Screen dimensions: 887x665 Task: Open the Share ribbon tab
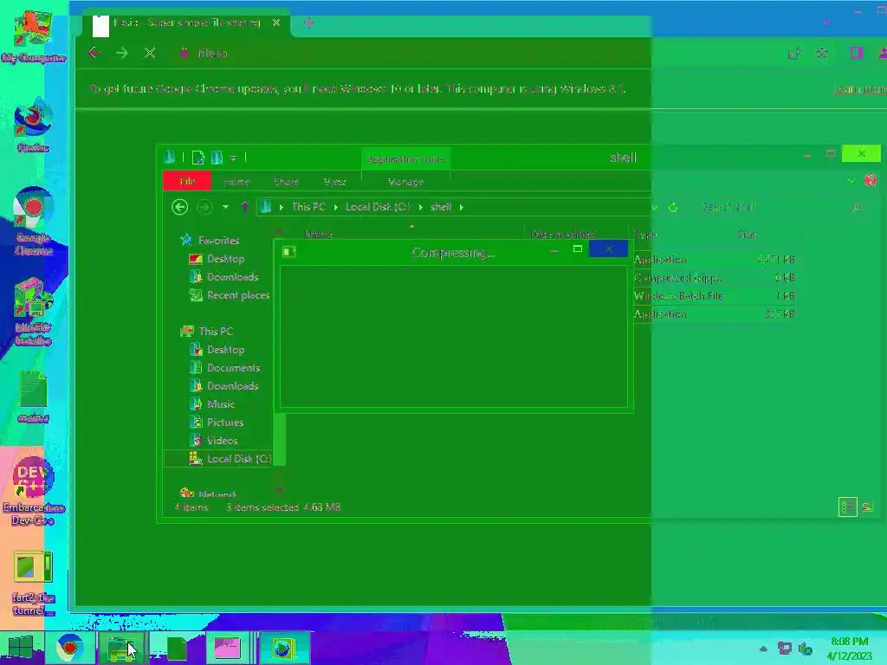click(286, 182)
